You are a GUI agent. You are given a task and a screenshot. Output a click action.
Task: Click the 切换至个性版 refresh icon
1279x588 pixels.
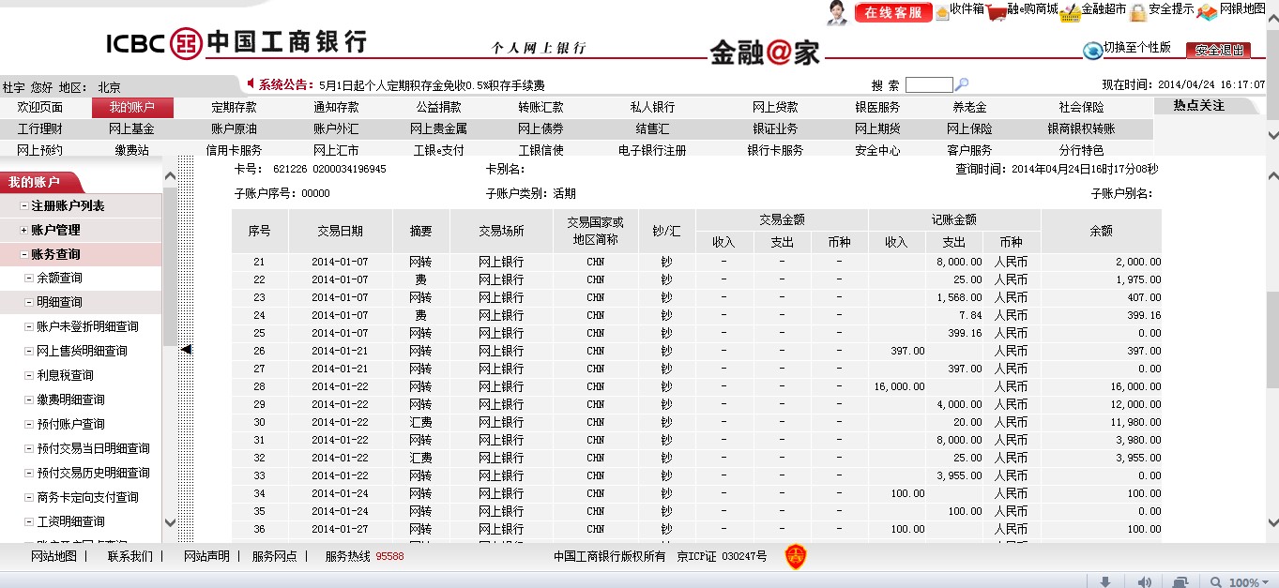[x=1092, y=50]
